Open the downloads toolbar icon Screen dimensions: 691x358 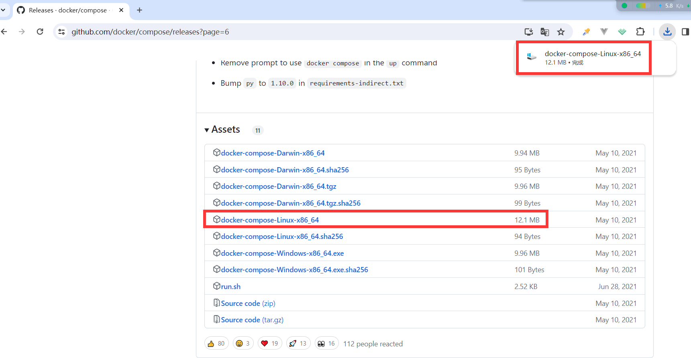[667, 32]
